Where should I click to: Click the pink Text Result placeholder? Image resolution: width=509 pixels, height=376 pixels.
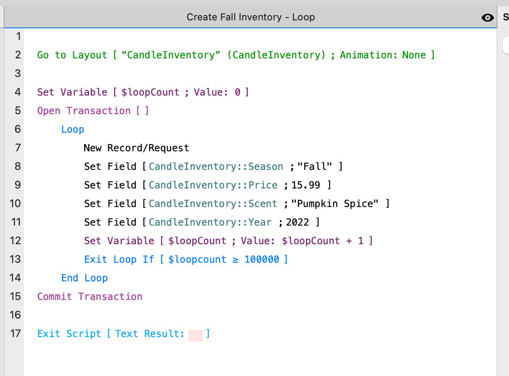196,334
